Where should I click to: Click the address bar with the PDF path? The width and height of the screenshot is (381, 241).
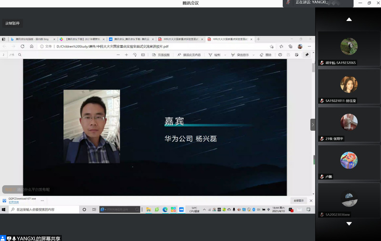point(155,46)
